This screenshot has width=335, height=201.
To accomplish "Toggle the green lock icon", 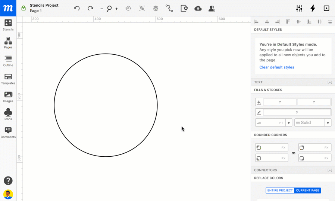I will (x=24, y=8).
